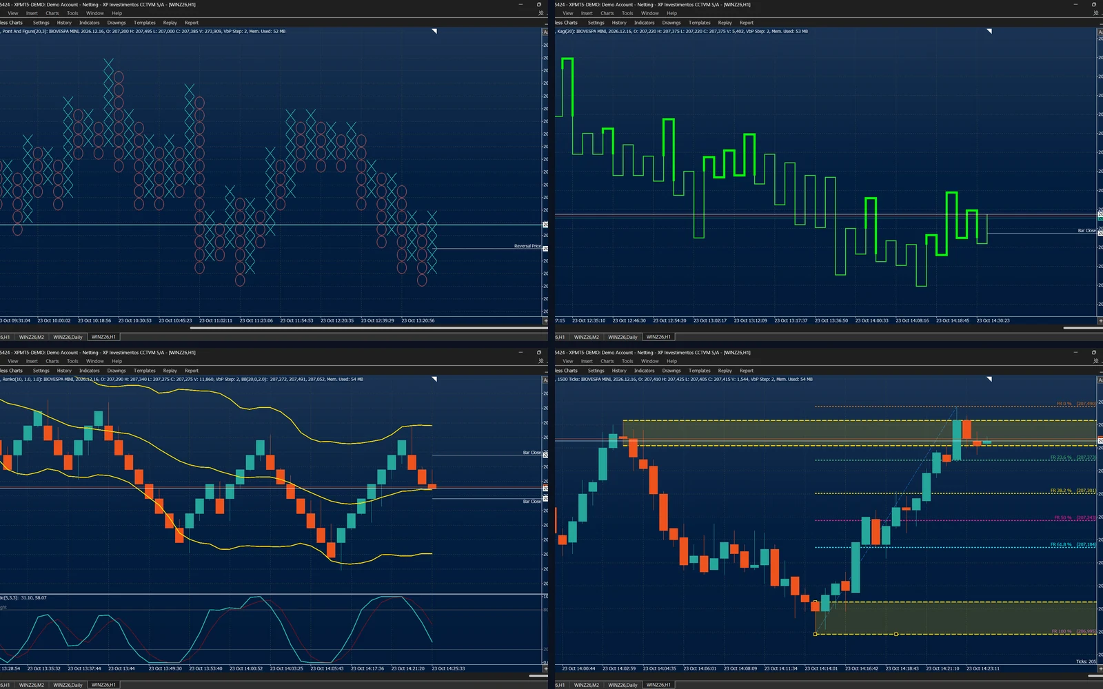Select active WINZ26,H1 tab in Renko window

click(104, 685)
